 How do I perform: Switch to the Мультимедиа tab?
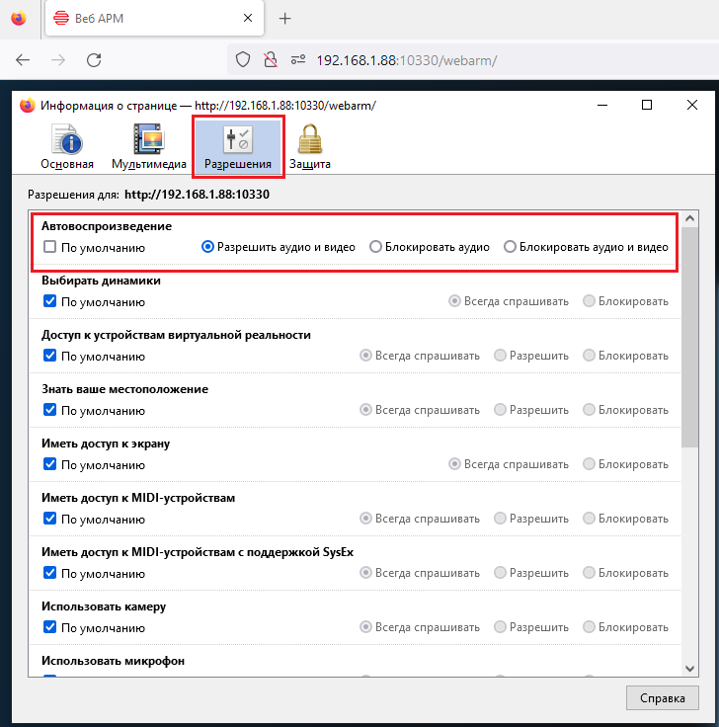click(x=149, y=146)
